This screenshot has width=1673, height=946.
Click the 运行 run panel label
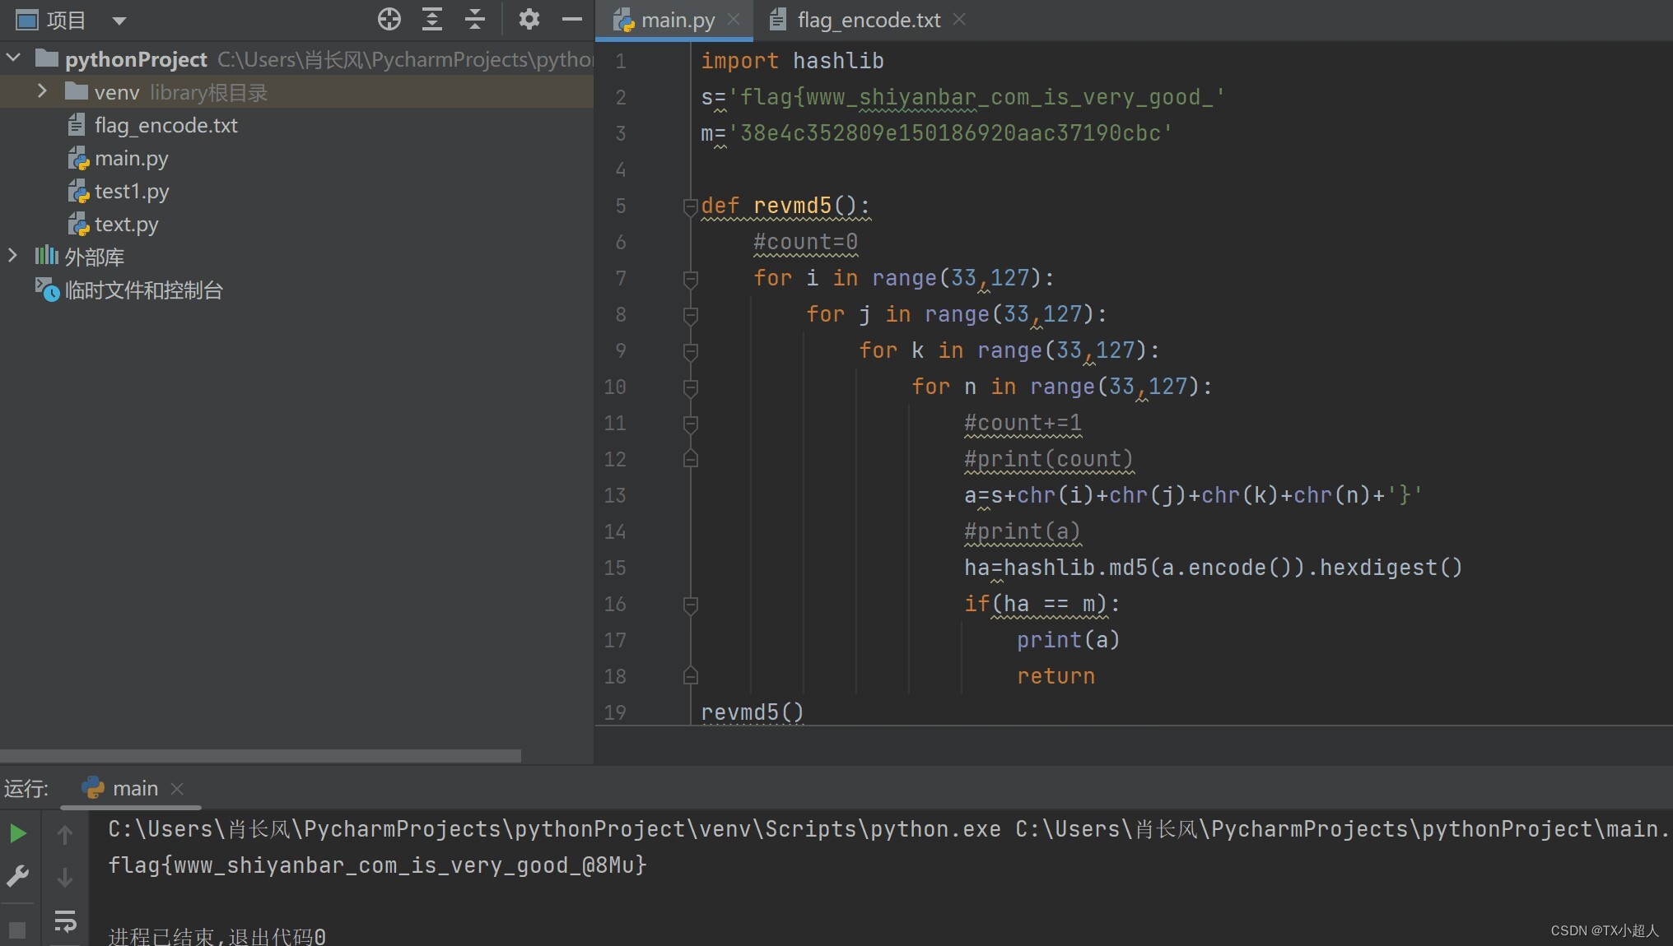[26, 789]
